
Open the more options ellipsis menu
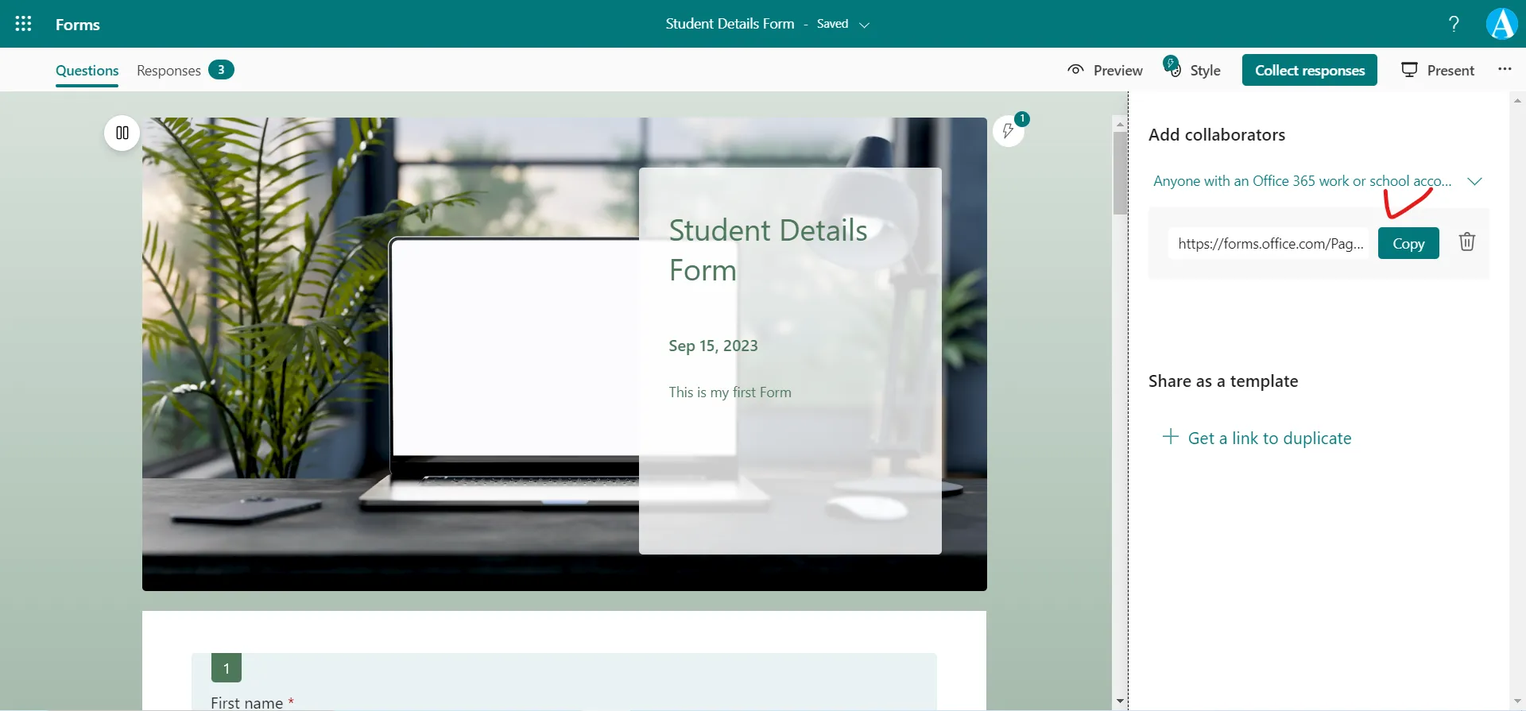[1505, 69]
